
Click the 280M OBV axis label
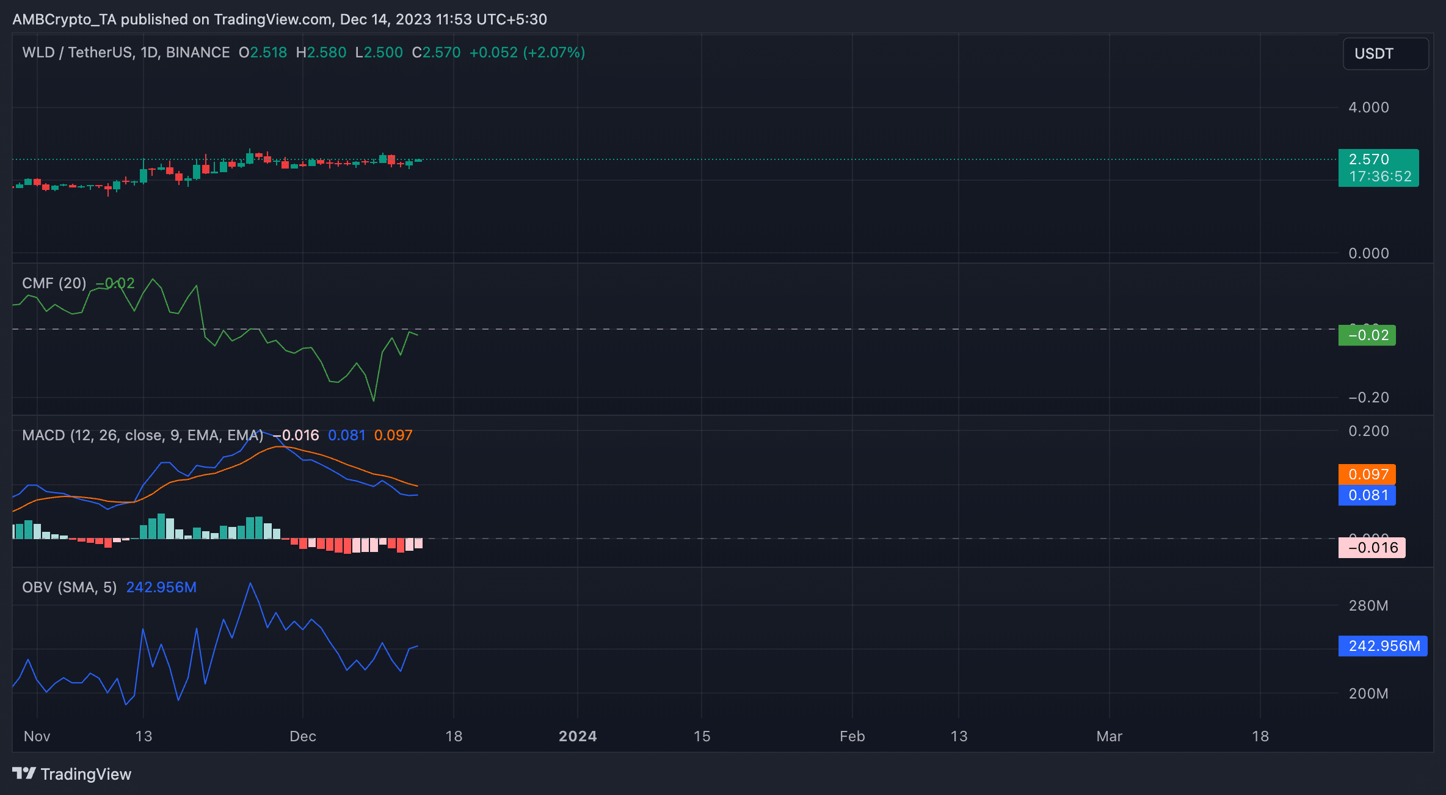[1368, 606]
